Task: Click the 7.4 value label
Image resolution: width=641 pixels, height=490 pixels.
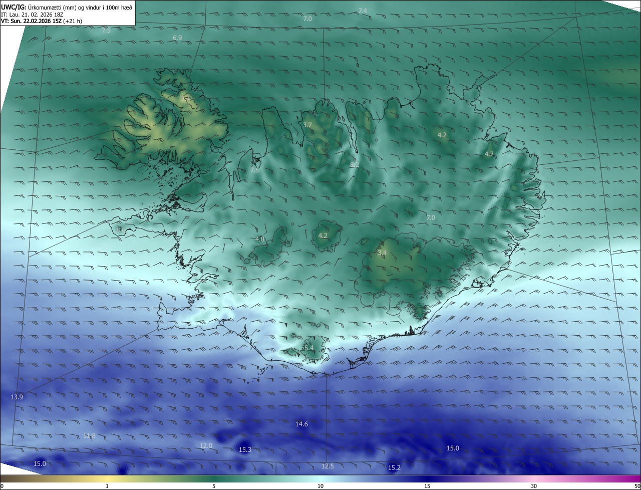Action: click(x=363, y=11)
